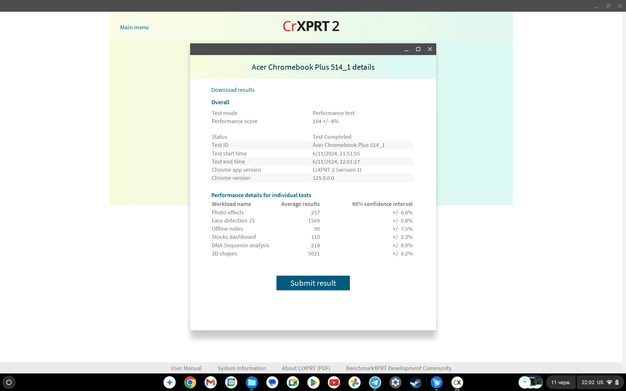Open Google Messages shelf icon
Viewport: 626px width, 391px height.
point(272,382)
